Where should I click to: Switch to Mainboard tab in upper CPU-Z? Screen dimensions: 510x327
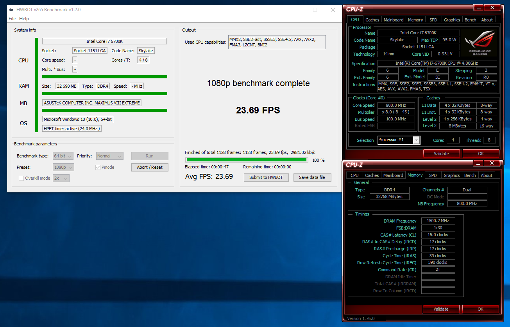394,20
